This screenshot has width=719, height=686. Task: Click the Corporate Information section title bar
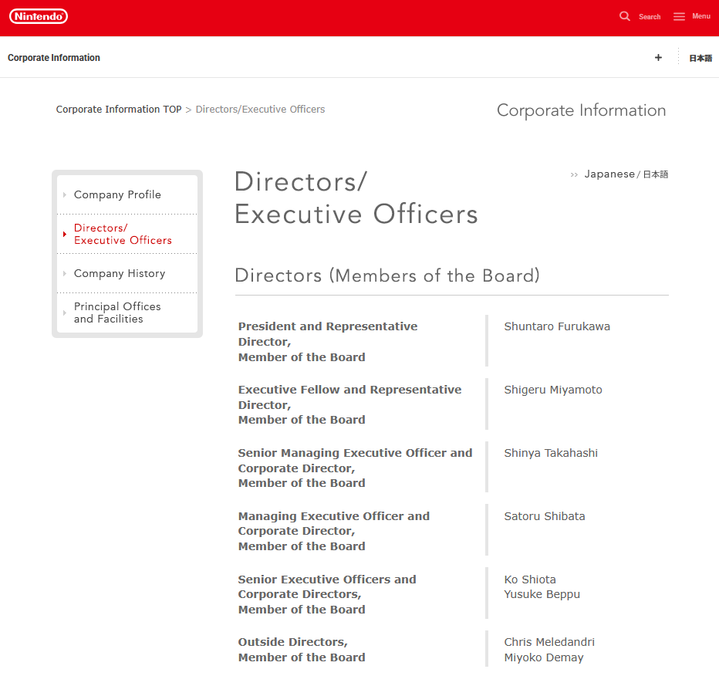click(x=54, y=58)
